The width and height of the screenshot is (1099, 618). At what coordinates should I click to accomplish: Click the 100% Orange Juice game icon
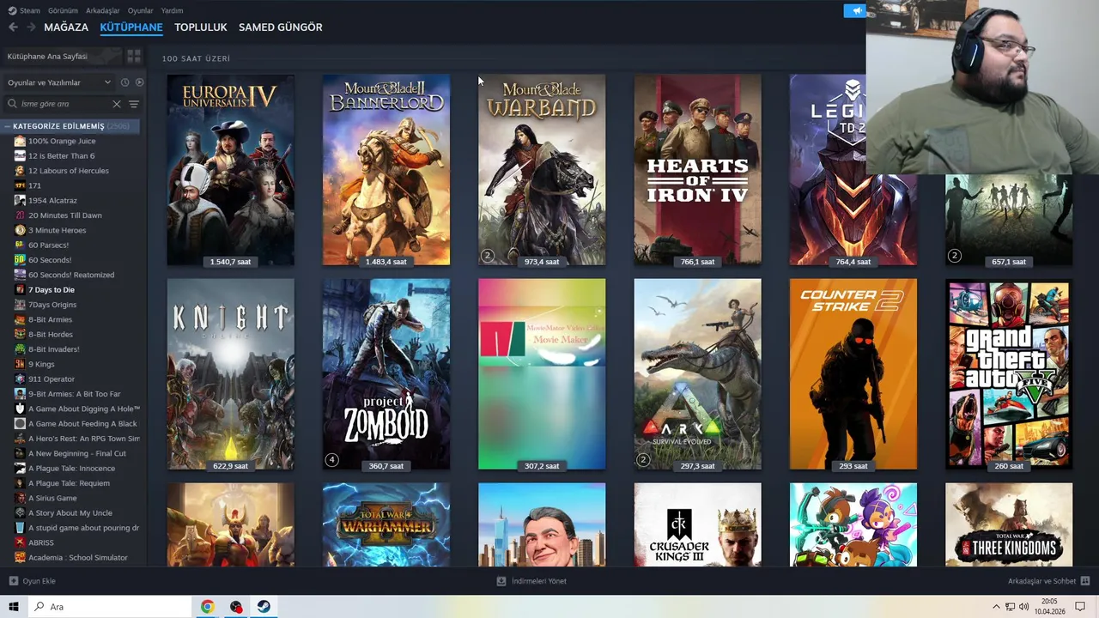pos(20,141)
